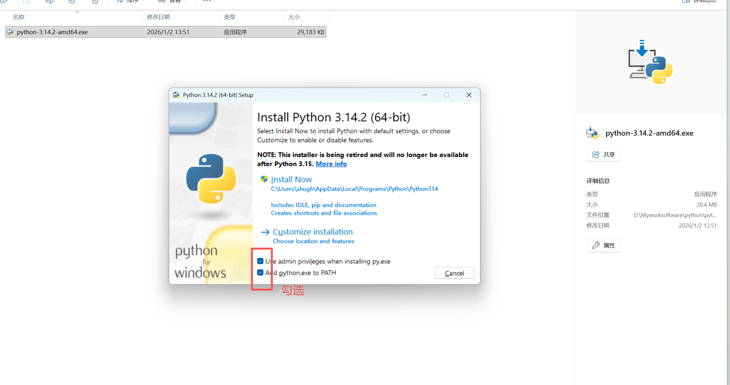Click the shield icon beside Install Now
730x385 pixels.
264,179
